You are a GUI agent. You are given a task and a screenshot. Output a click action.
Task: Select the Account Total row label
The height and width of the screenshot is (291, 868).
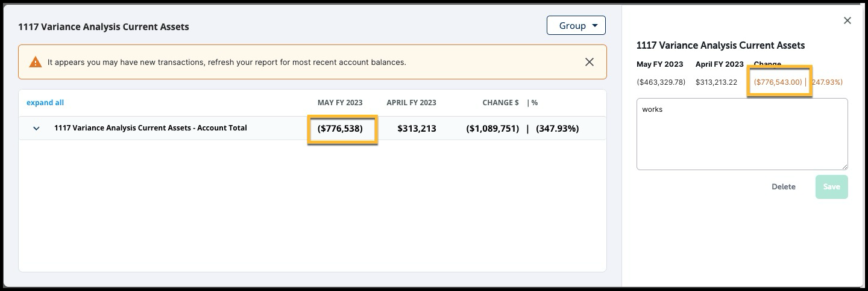pos(151,128)
